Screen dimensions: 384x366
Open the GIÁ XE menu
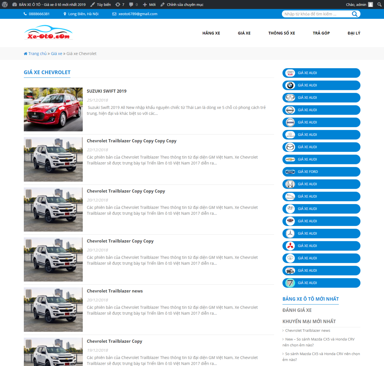(244, 33)
